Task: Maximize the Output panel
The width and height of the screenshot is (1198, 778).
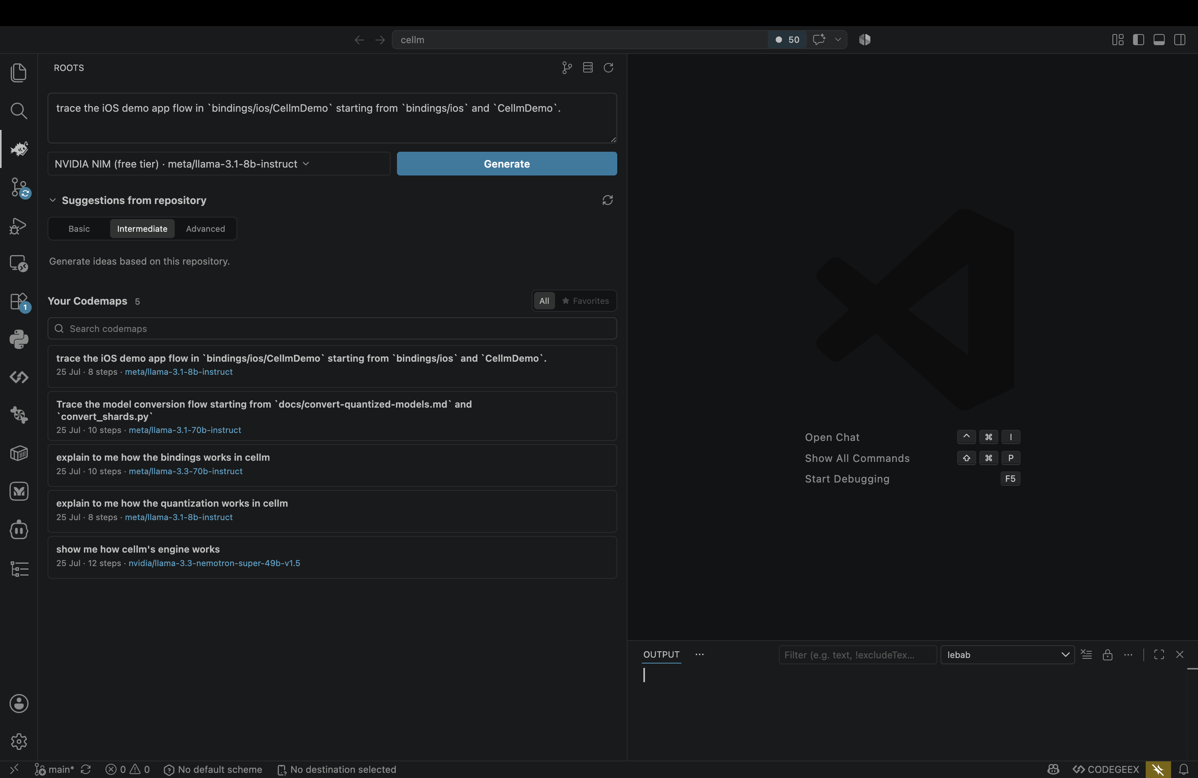Action: [1159, 655]
